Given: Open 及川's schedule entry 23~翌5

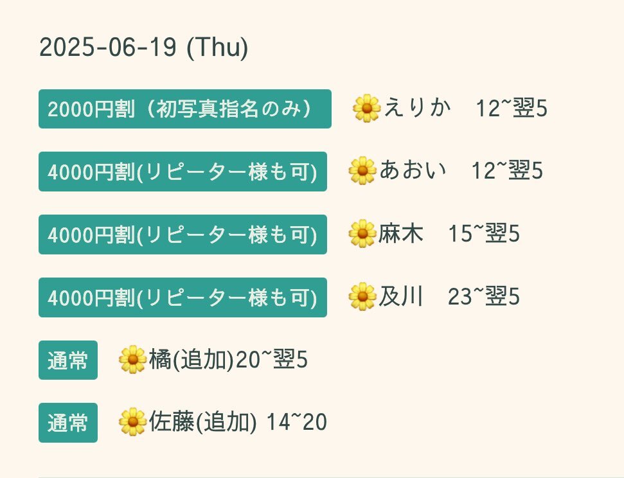Looking at the screenshot, I should [x=449, y=296].
